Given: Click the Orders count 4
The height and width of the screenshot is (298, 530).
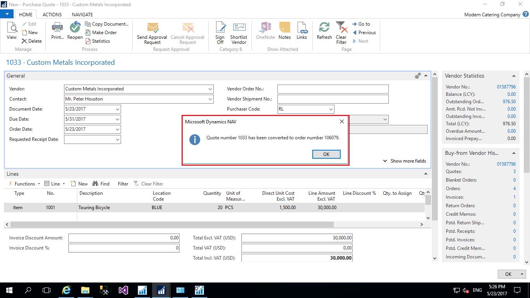Looking at the screenshot, I should point(514,189).
